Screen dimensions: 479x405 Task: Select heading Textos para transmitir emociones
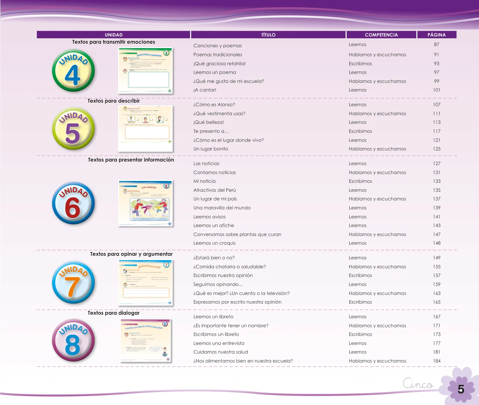(x=113, y=42)
